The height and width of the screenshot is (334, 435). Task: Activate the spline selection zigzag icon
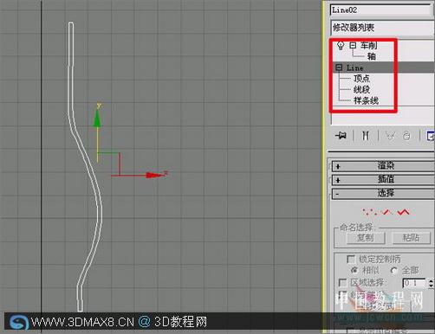pyautogui.click(x=403, y=212)
